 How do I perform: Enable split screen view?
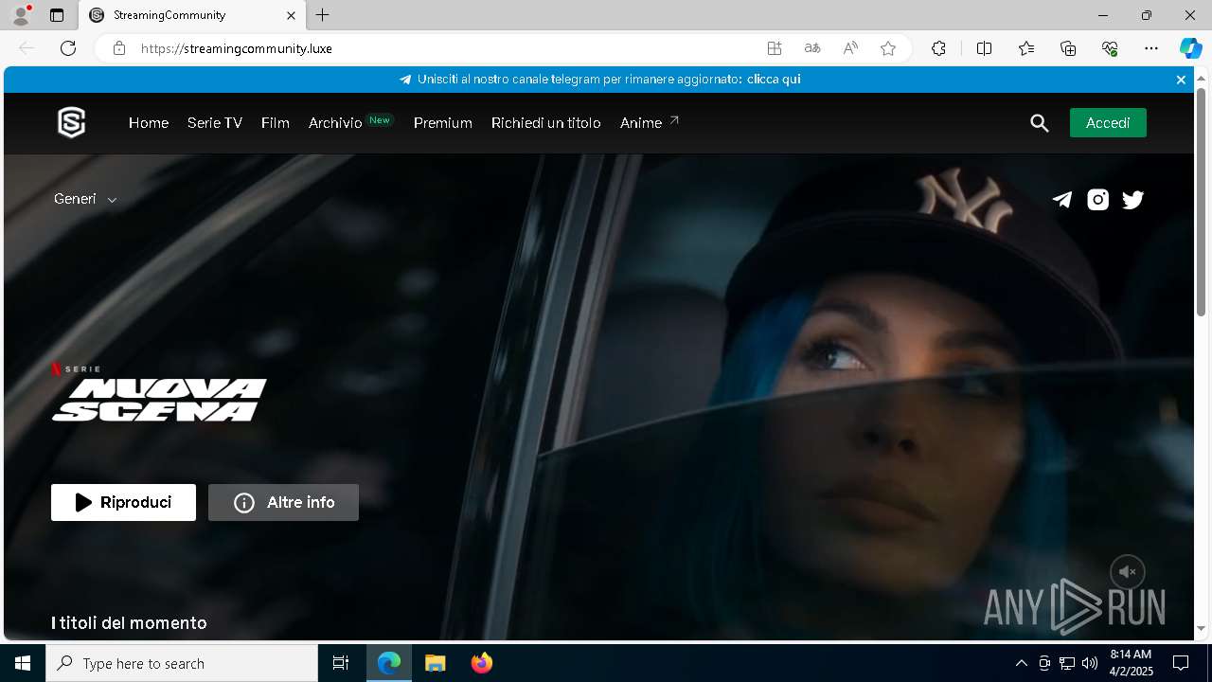[x=984, y=48]
